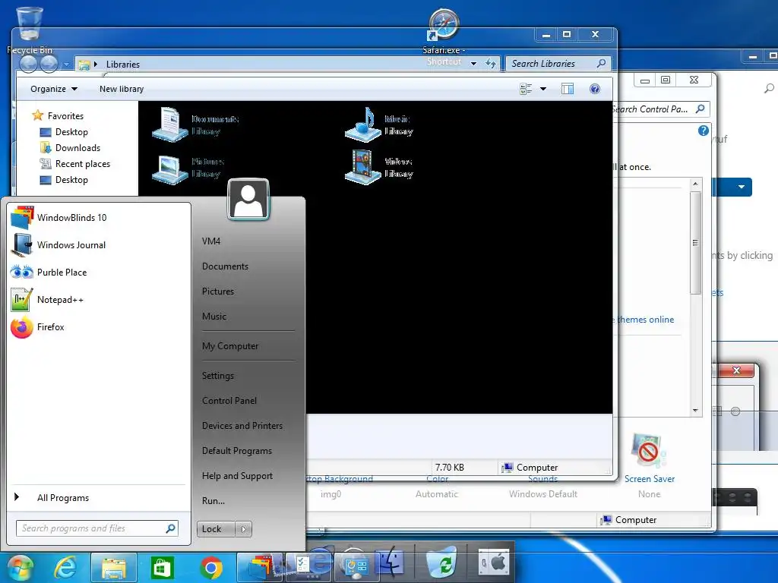Click the Control Panel help icon

pos(703,131)
